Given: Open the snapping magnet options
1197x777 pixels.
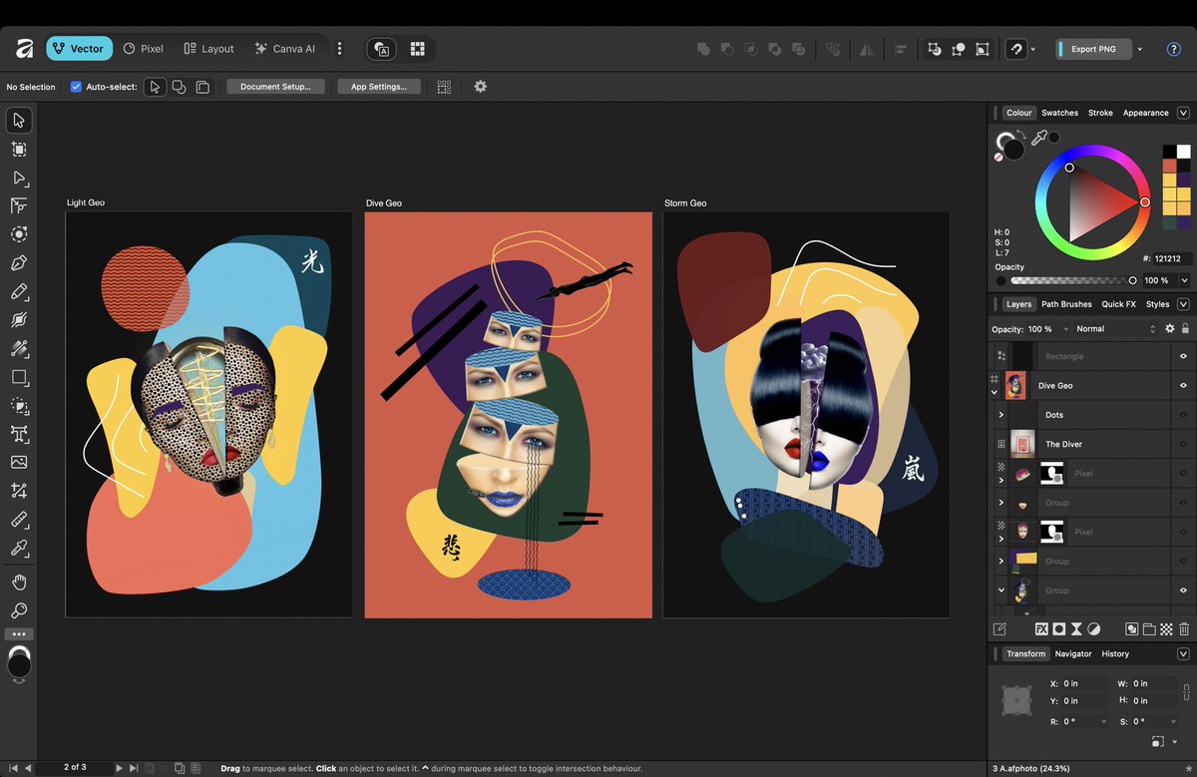Looking at the screenshot, I should [1016, 48].
